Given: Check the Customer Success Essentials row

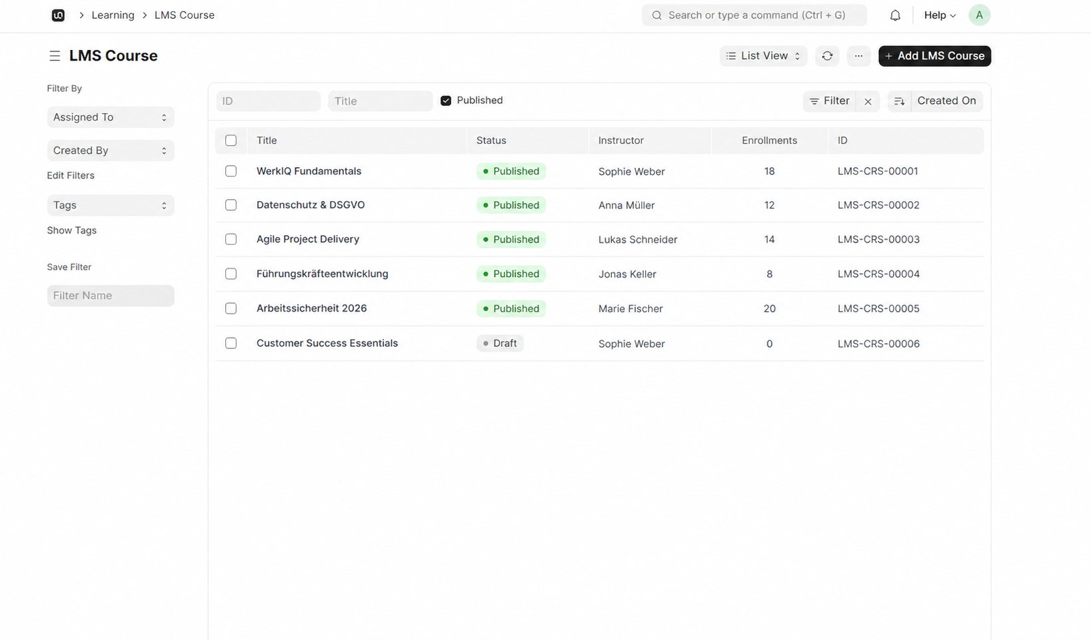Looking at the screenshot, I should coord(231,343).
